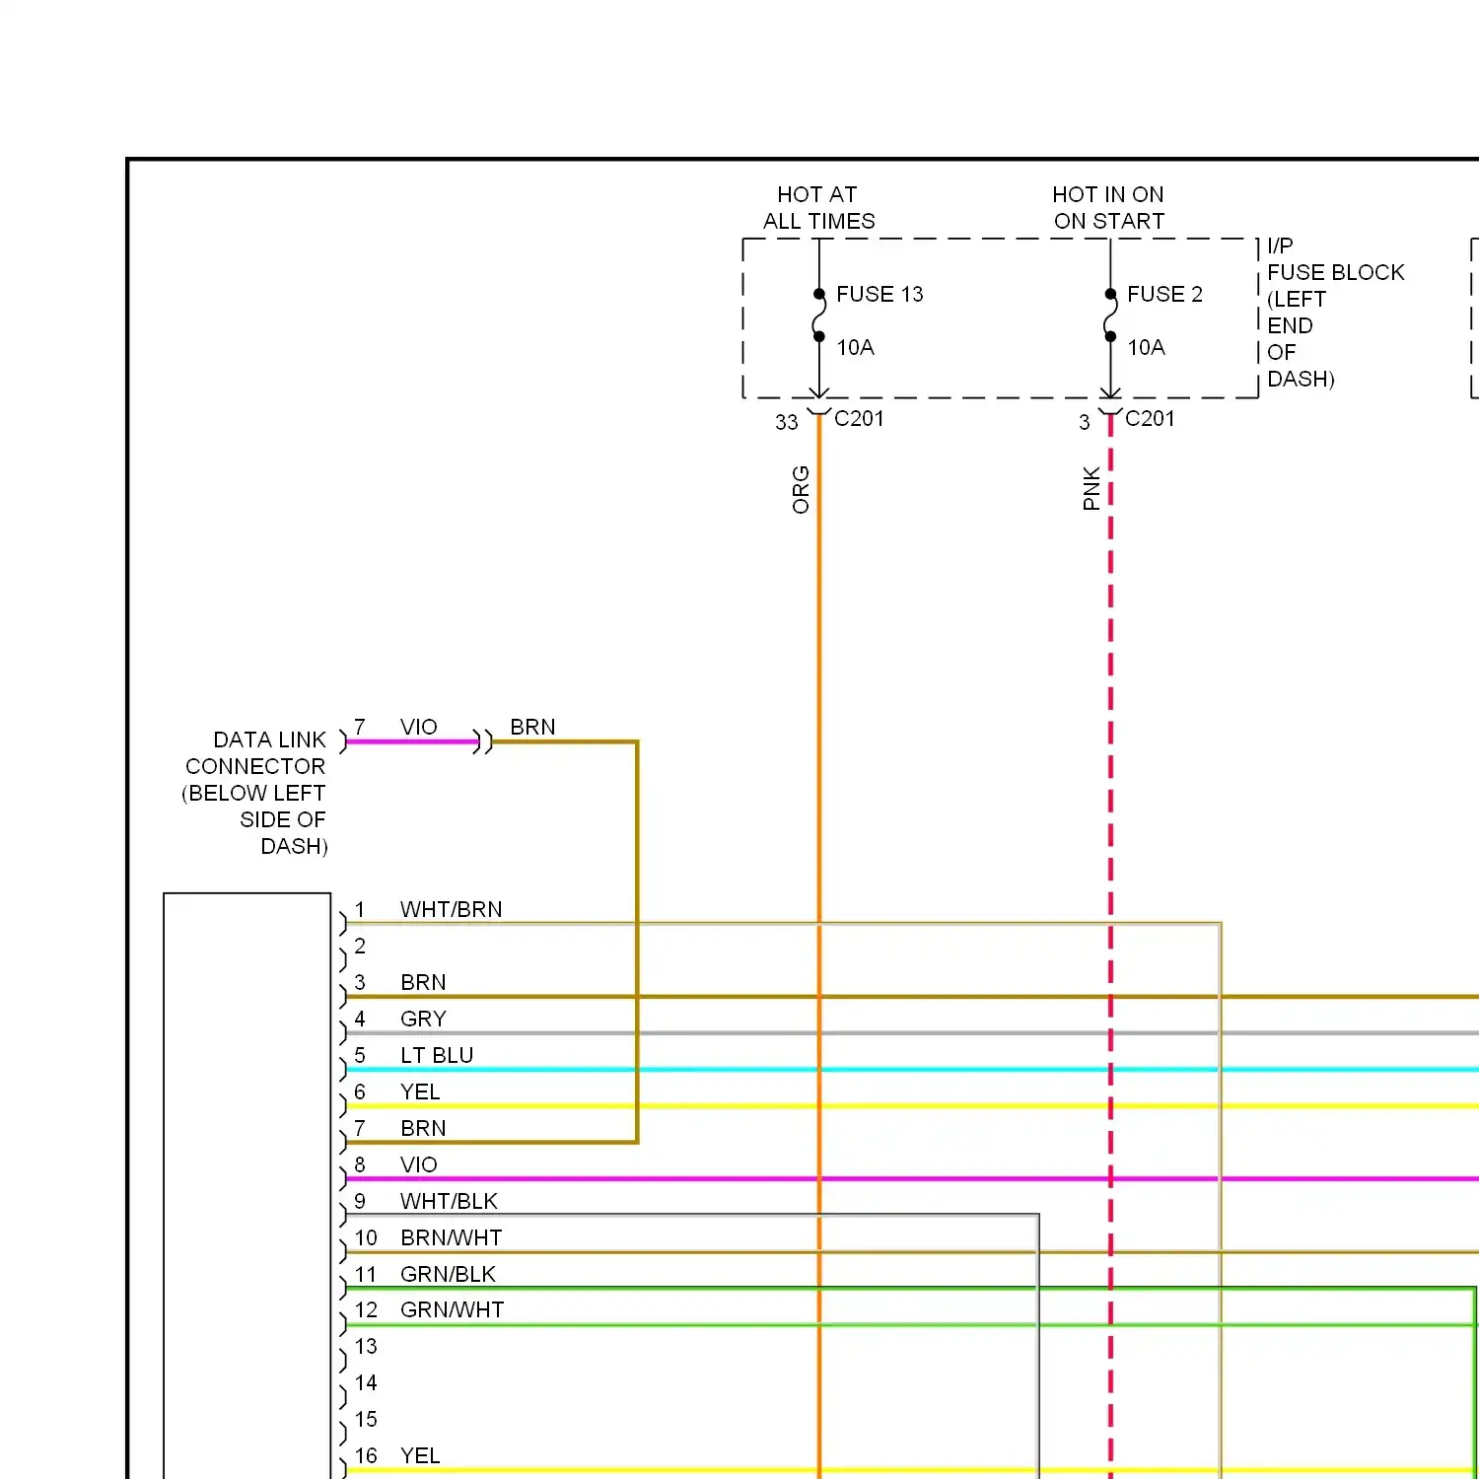Screen dimensions: 1479x1479
Task: Click the BRN label on pin 3
Action: (423, 982)
